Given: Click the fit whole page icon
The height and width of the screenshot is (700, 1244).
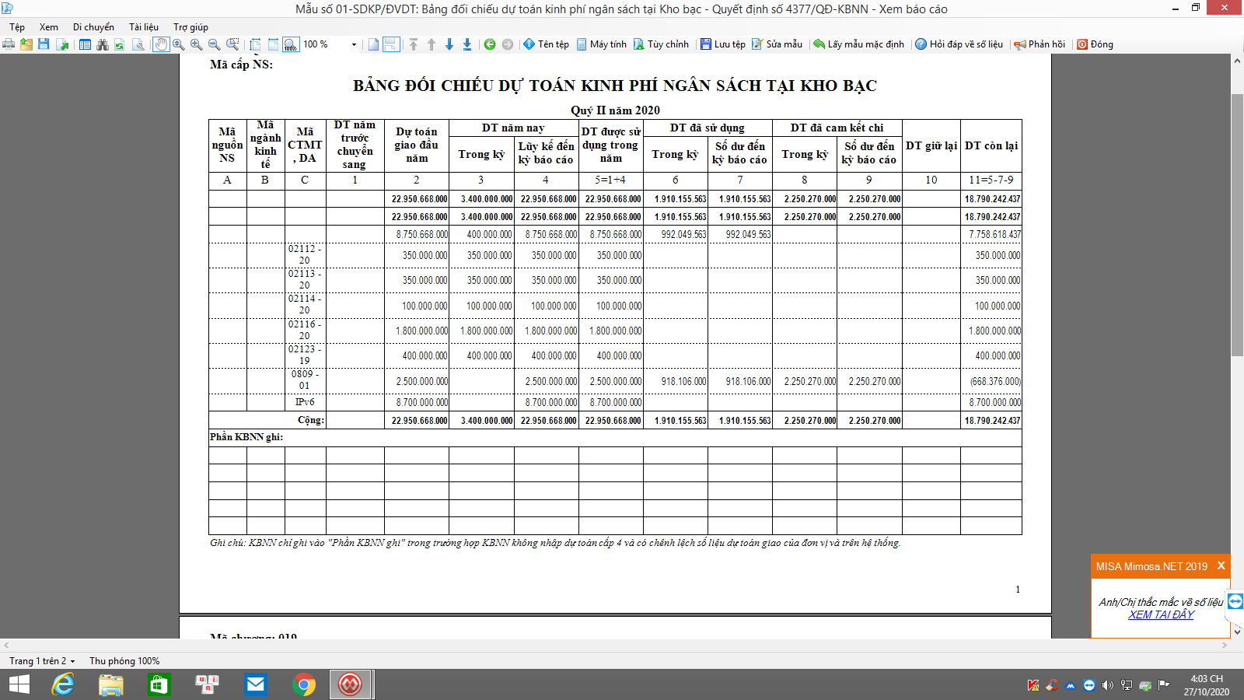Looking at the screenshot, I should tap(273, 44).
